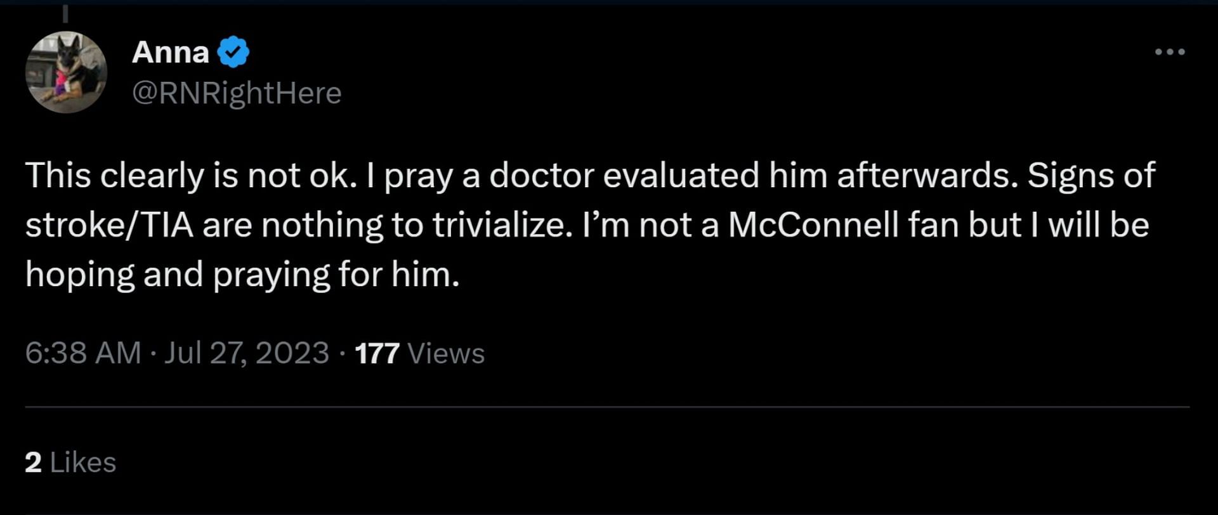Open Anna's dog profile picture
Image resolution: width=1218 pixels, height=515 pixels.
[x=66, y=72]
